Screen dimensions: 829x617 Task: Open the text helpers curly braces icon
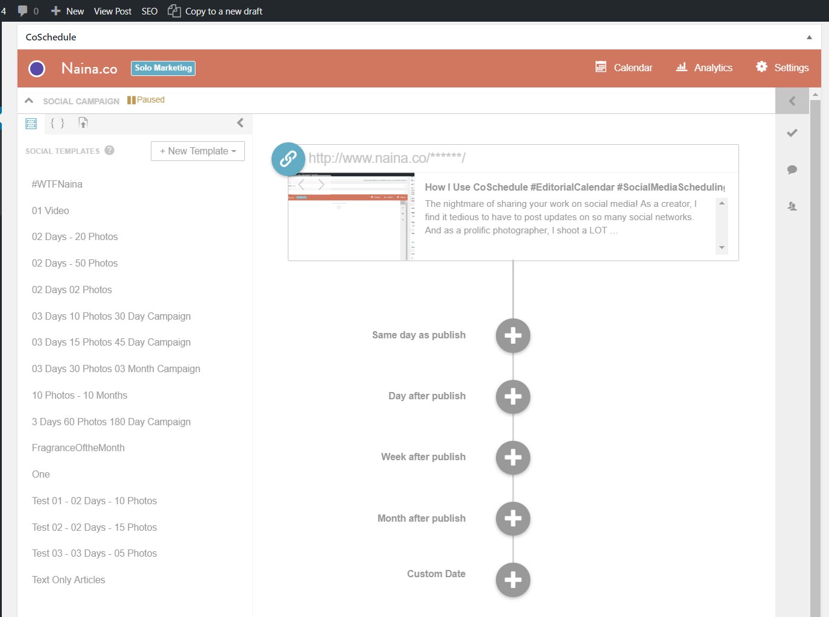[57, 123]
